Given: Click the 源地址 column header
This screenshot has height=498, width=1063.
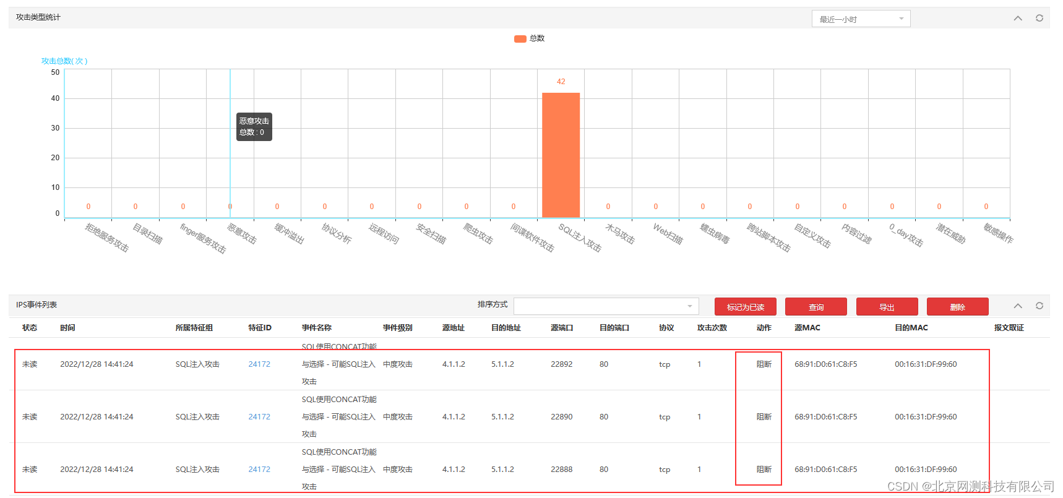Looking at the screenshot, I should 454,328.
